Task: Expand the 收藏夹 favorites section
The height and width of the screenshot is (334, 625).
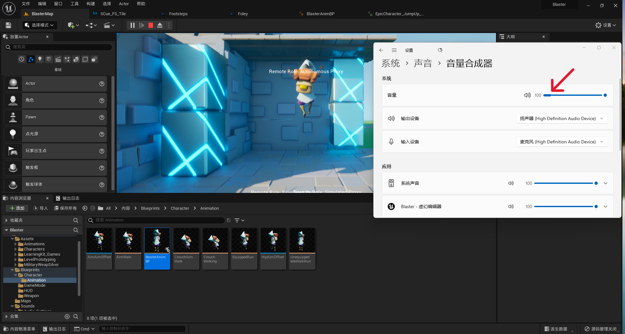Action: tap(6, 220)
